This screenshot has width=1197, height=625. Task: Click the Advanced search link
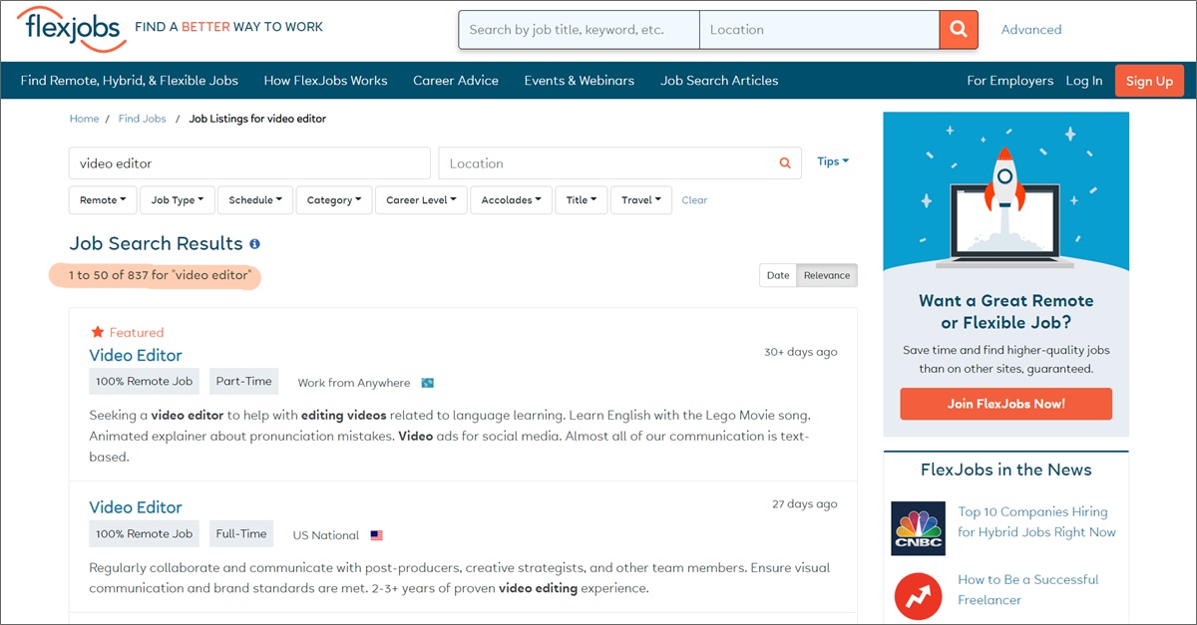click(1031, 30)
